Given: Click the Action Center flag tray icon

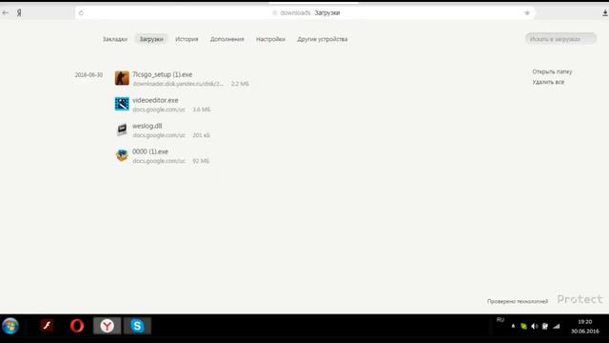Looking at the screenshot, I should [545, 326].
